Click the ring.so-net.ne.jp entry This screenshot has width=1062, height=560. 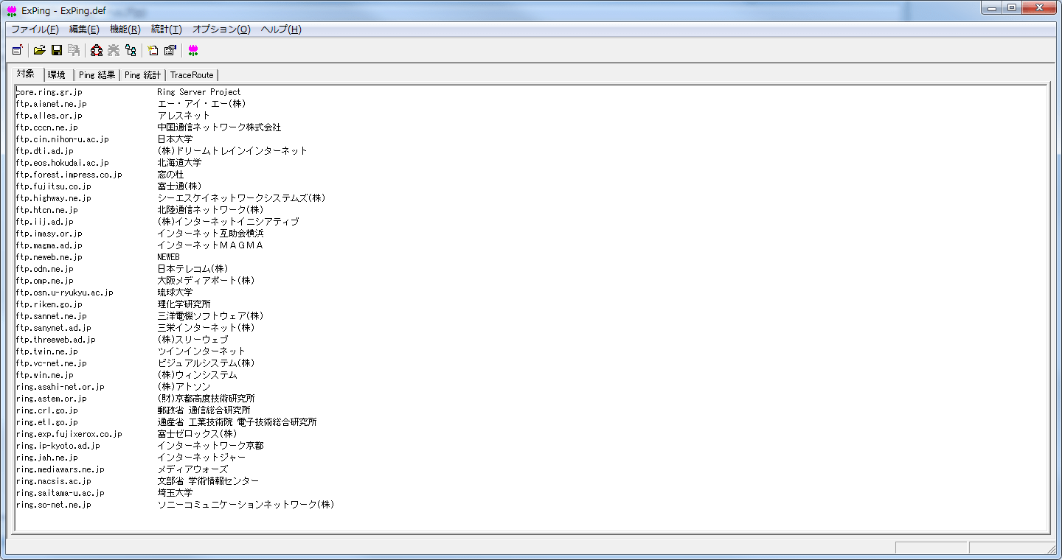coord(54,505)
